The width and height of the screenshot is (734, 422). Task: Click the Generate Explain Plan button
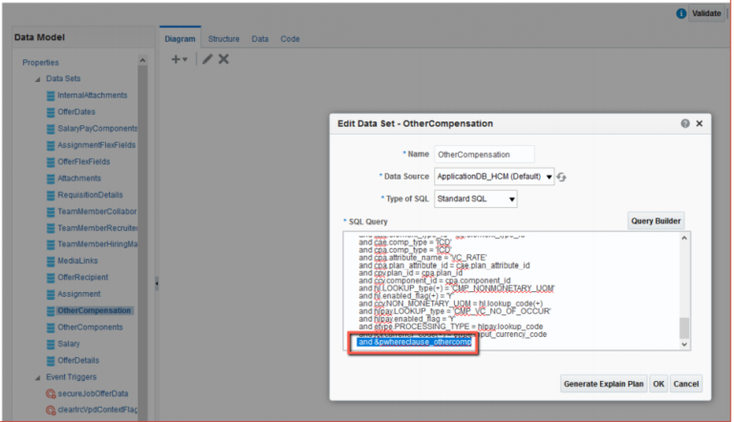pyautogui.click(x=602, y=383)
